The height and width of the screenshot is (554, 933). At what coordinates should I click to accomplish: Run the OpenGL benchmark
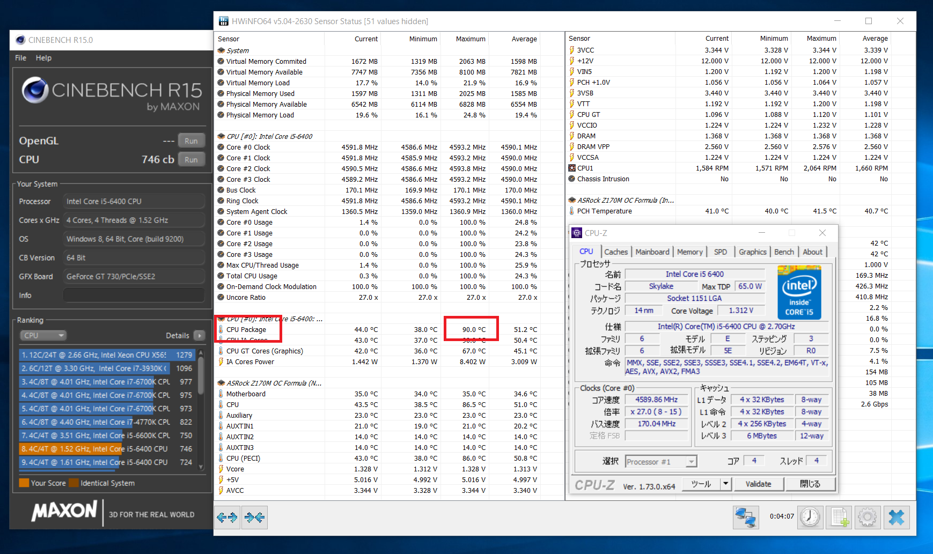(191, 141)
